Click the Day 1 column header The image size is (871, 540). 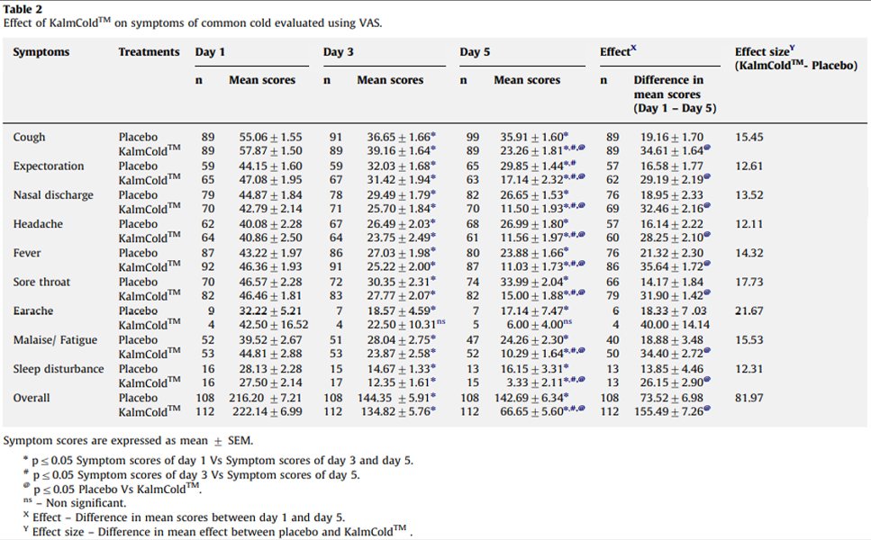pos(211,52)
